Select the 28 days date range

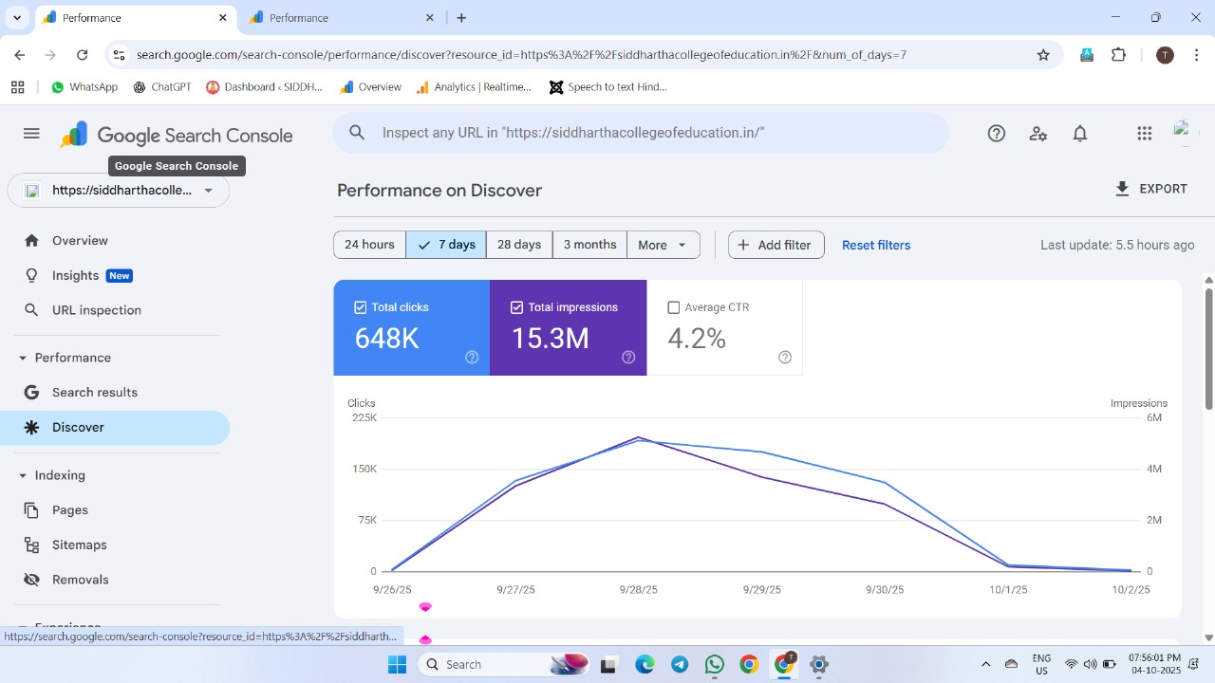(x=519, y=245)
